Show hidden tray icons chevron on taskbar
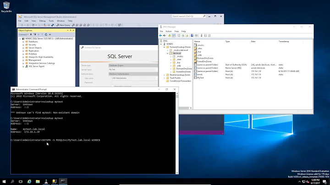 [299, 182]
